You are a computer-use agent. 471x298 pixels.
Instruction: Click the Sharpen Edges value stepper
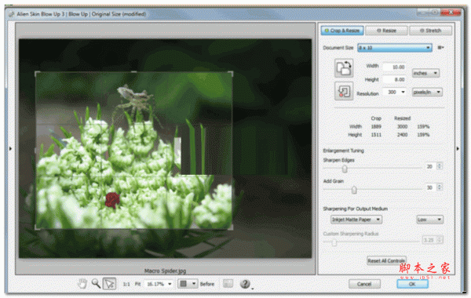(440, 166)
